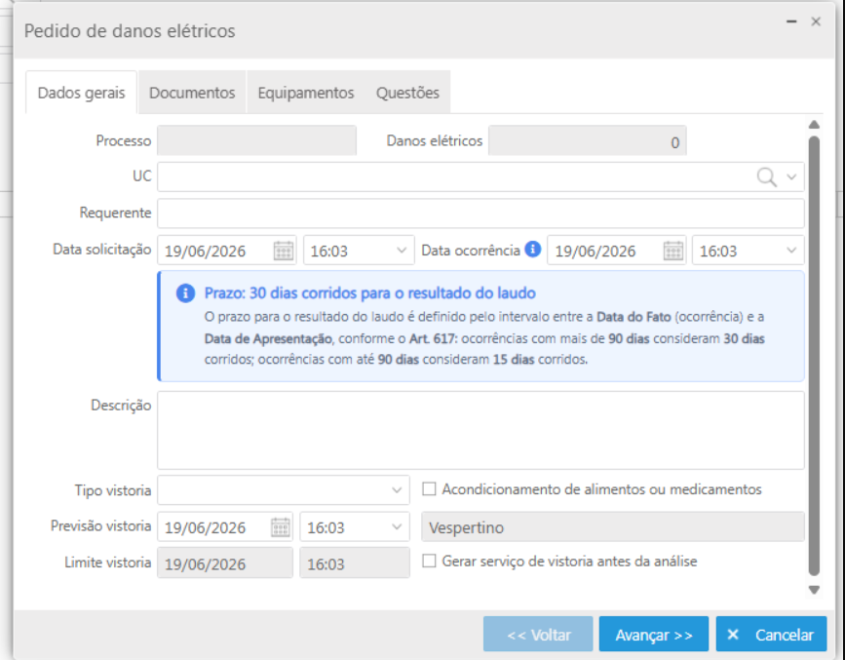Click the vertical scrollbar thumb
The width and height of the screenshot is (845, 660).
click(814, 356)
